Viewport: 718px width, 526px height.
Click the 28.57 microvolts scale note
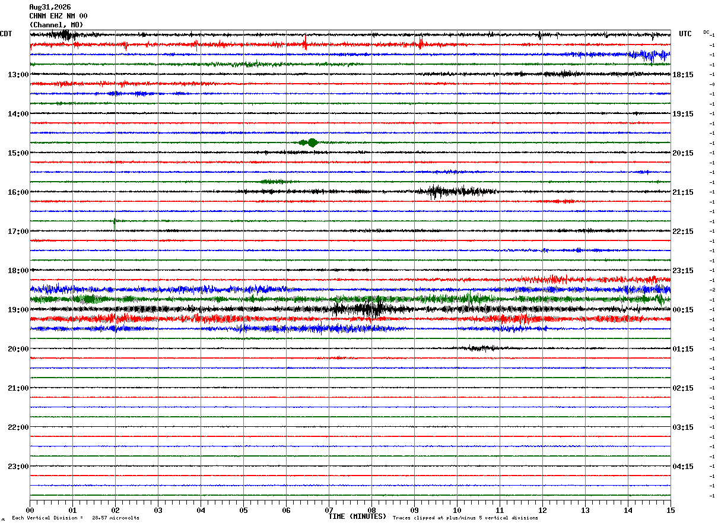pos(116,518)
